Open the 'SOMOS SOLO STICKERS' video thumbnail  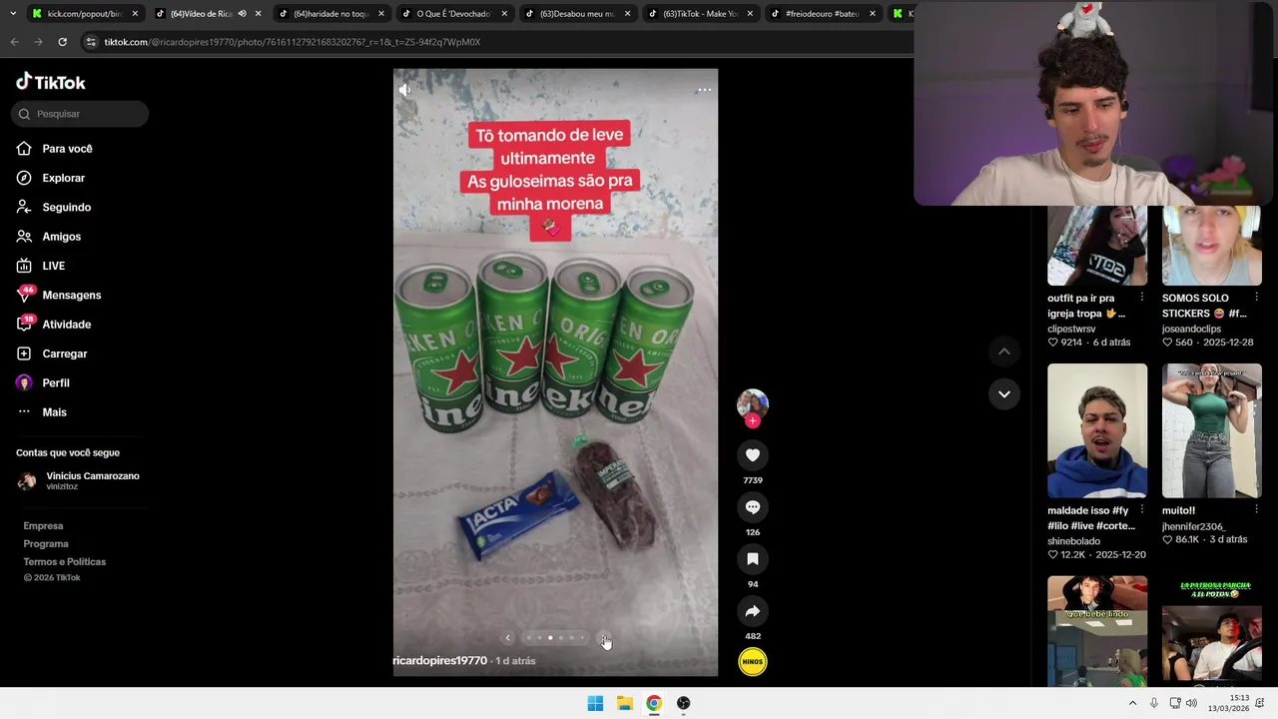coord(1212,246)
